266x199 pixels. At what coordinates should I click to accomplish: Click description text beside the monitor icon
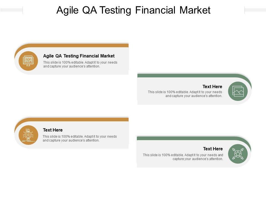(80, 64)
